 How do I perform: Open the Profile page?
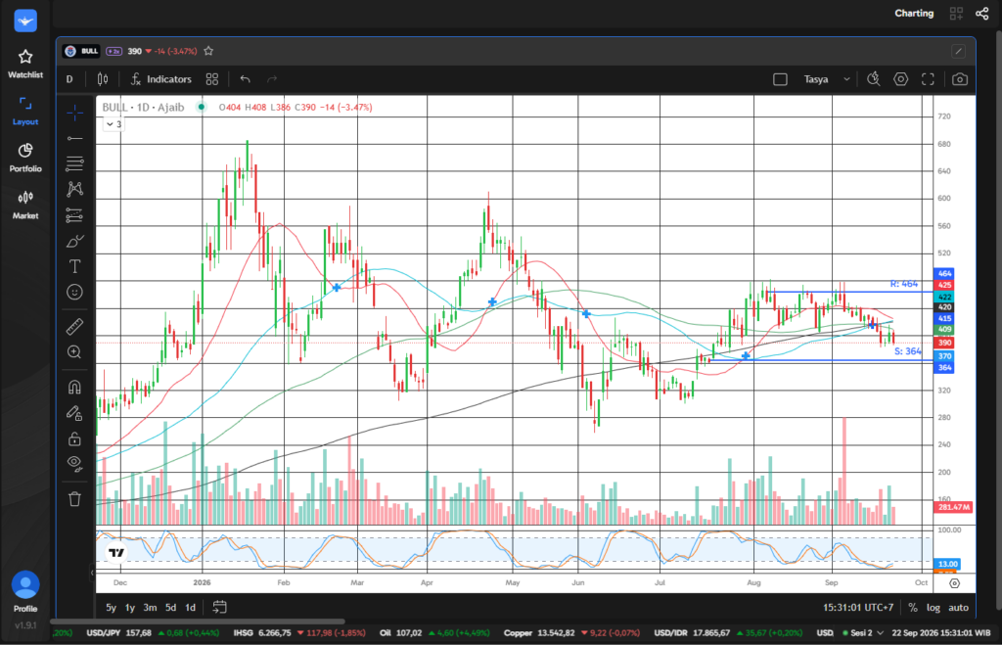pos(25,592)
